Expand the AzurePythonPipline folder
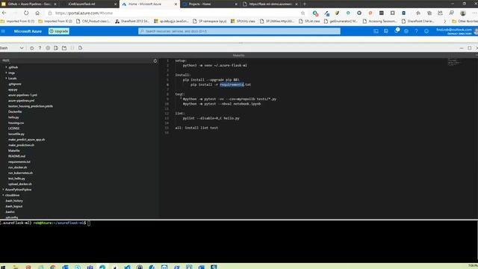This screenshot has width=478, height=269. coord(3,189)
